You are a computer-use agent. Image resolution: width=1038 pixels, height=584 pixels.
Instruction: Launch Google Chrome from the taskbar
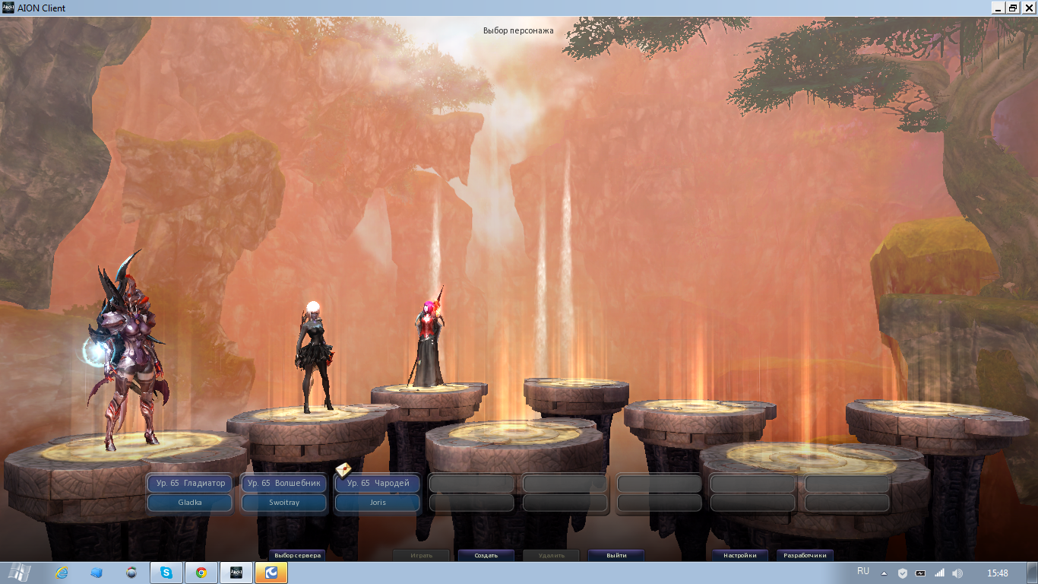[x=201, y=573]
